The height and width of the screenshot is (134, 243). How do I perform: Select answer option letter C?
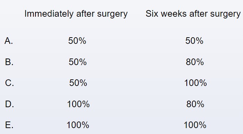coord(9,83)
